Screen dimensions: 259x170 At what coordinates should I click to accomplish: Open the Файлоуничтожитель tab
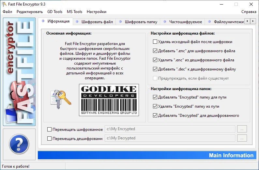tap(225, 22)
